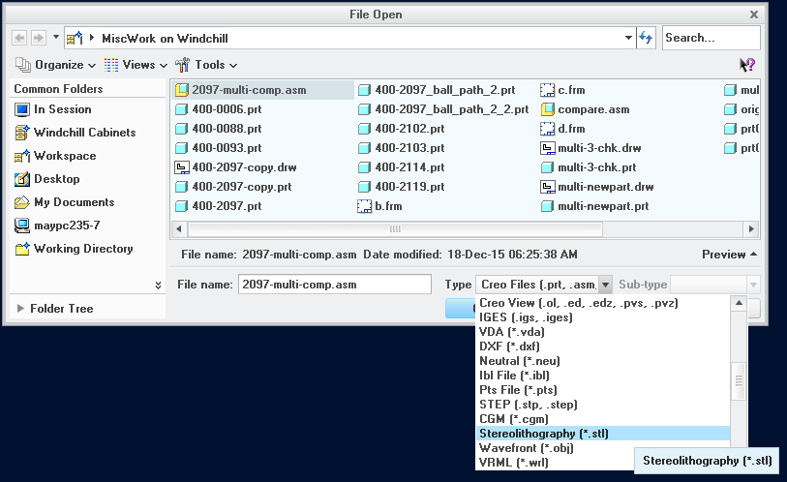Image resolution: width=787 pixels, height=482 pixels.
Task: Select drawing multi-3-chk.drw
Action: [x=590, y=148]
